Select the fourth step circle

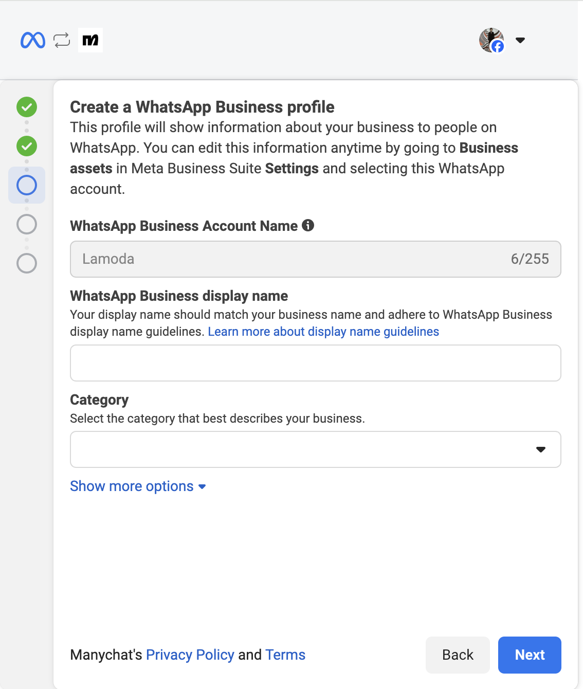[x=27, y=224]
